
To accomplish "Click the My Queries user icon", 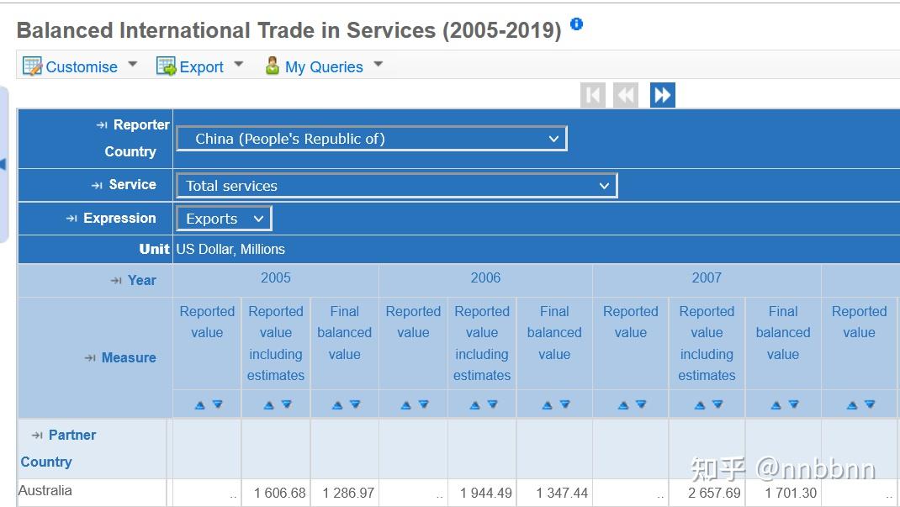I will 271,66.
